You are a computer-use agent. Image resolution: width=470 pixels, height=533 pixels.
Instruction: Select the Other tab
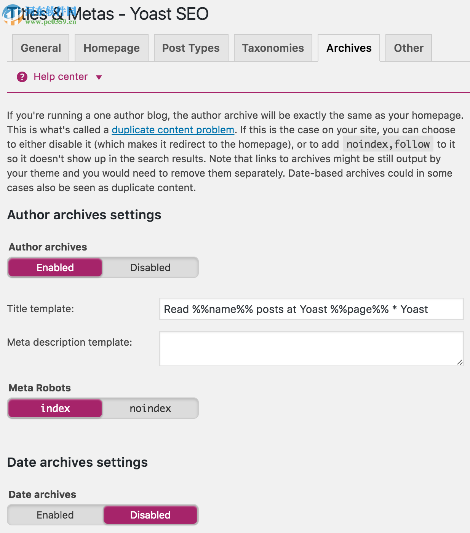point(408,48)
